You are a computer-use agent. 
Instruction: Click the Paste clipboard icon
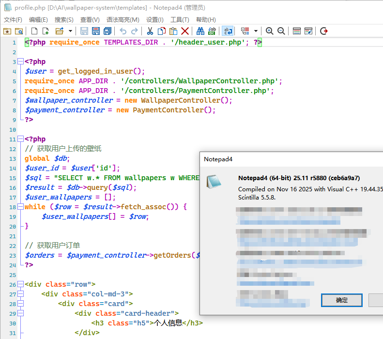pos(173,31)
